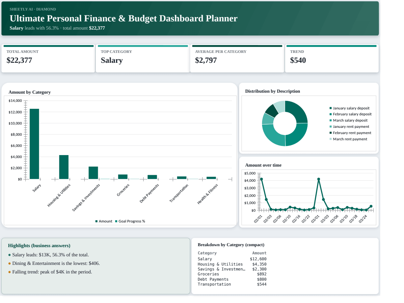Image resolution: width=404 pixels, height=303 pixels.
Task: Click the Salary bar in Amount by Category
Action: tap(34, 144)
